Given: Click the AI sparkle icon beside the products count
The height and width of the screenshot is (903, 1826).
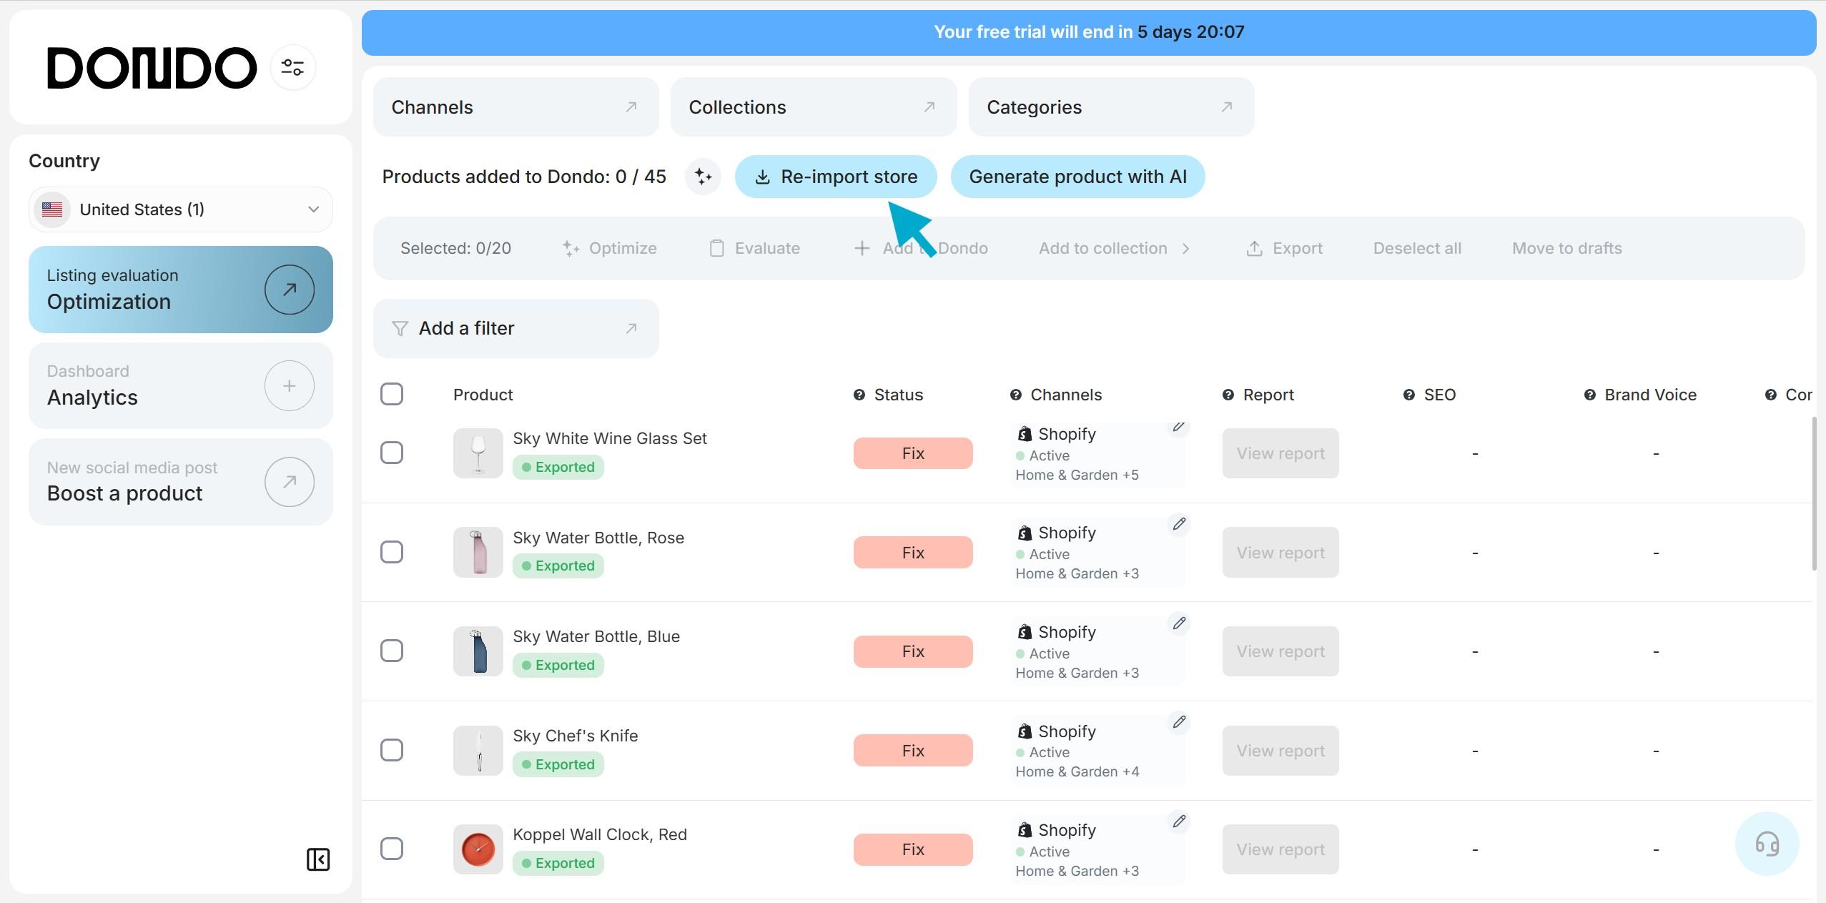Looking at the screenshot, I should click(703, 177).
